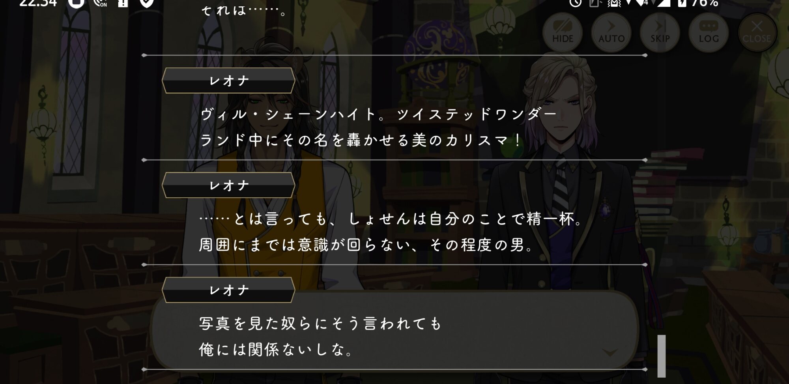
Task: Tap the battery status icon
Action: [x=682, y=3]
